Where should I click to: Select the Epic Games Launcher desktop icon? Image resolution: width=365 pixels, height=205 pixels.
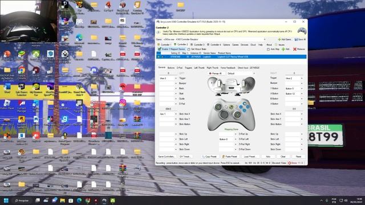pyautogui.click(x=22, y=89)
